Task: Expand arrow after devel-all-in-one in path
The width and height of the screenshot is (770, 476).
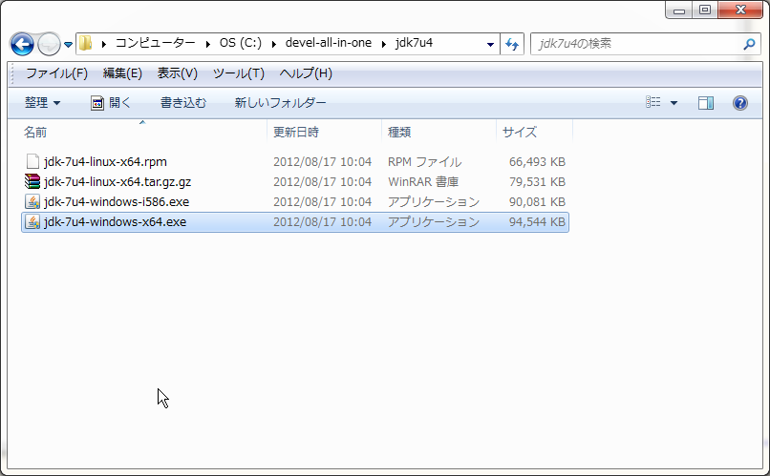Action: coord(383,44)
